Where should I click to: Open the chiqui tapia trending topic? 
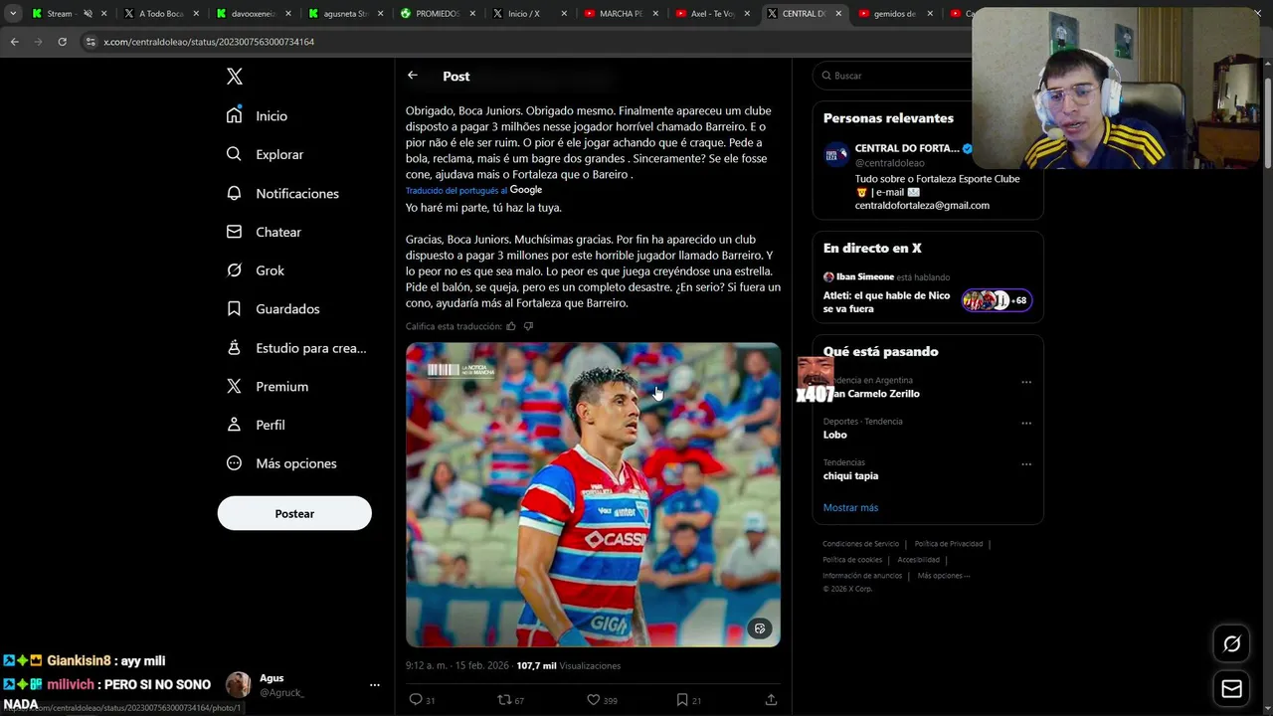[850, 475]
